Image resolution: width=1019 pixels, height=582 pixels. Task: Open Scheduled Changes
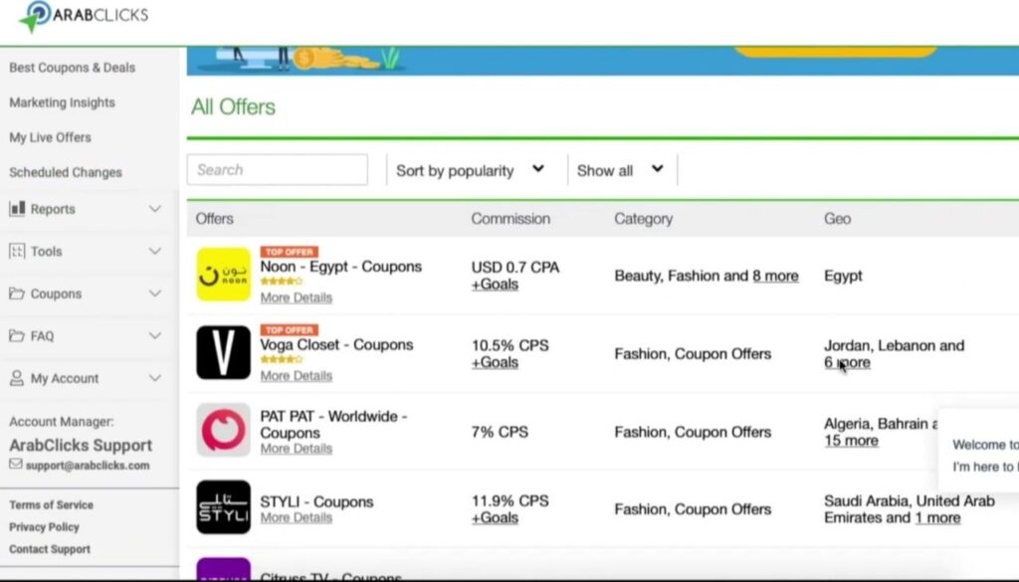pyautogui.click(x=66, y=173)
